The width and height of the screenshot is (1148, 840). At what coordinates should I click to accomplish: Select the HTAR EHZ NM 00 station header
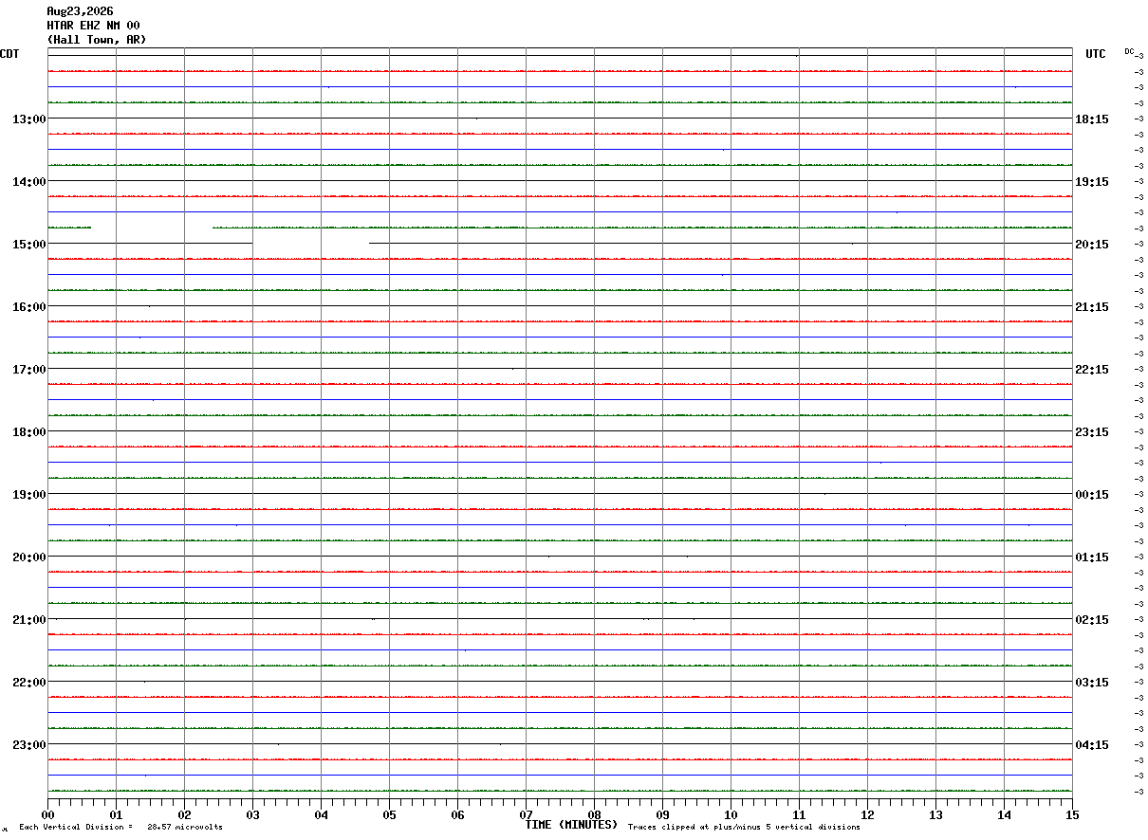click(93, 26)
